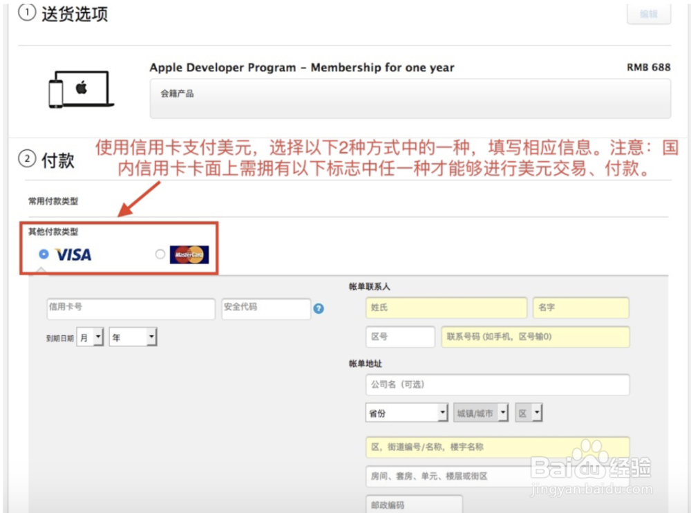691x513 pixels.
Task: Click the 名字 first name field
Action: [x=581, y=308]
